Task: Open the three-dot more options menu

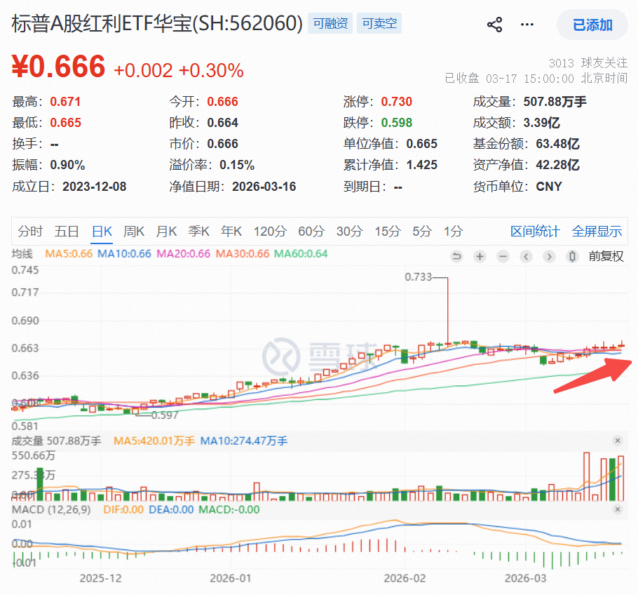Action: [527, 25]
